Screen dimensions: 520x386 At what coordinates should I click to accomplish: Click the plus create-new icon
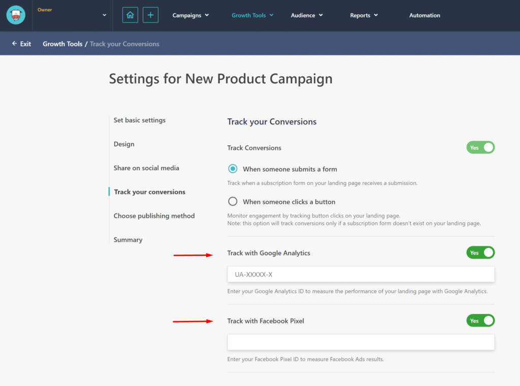pos(150,15)
